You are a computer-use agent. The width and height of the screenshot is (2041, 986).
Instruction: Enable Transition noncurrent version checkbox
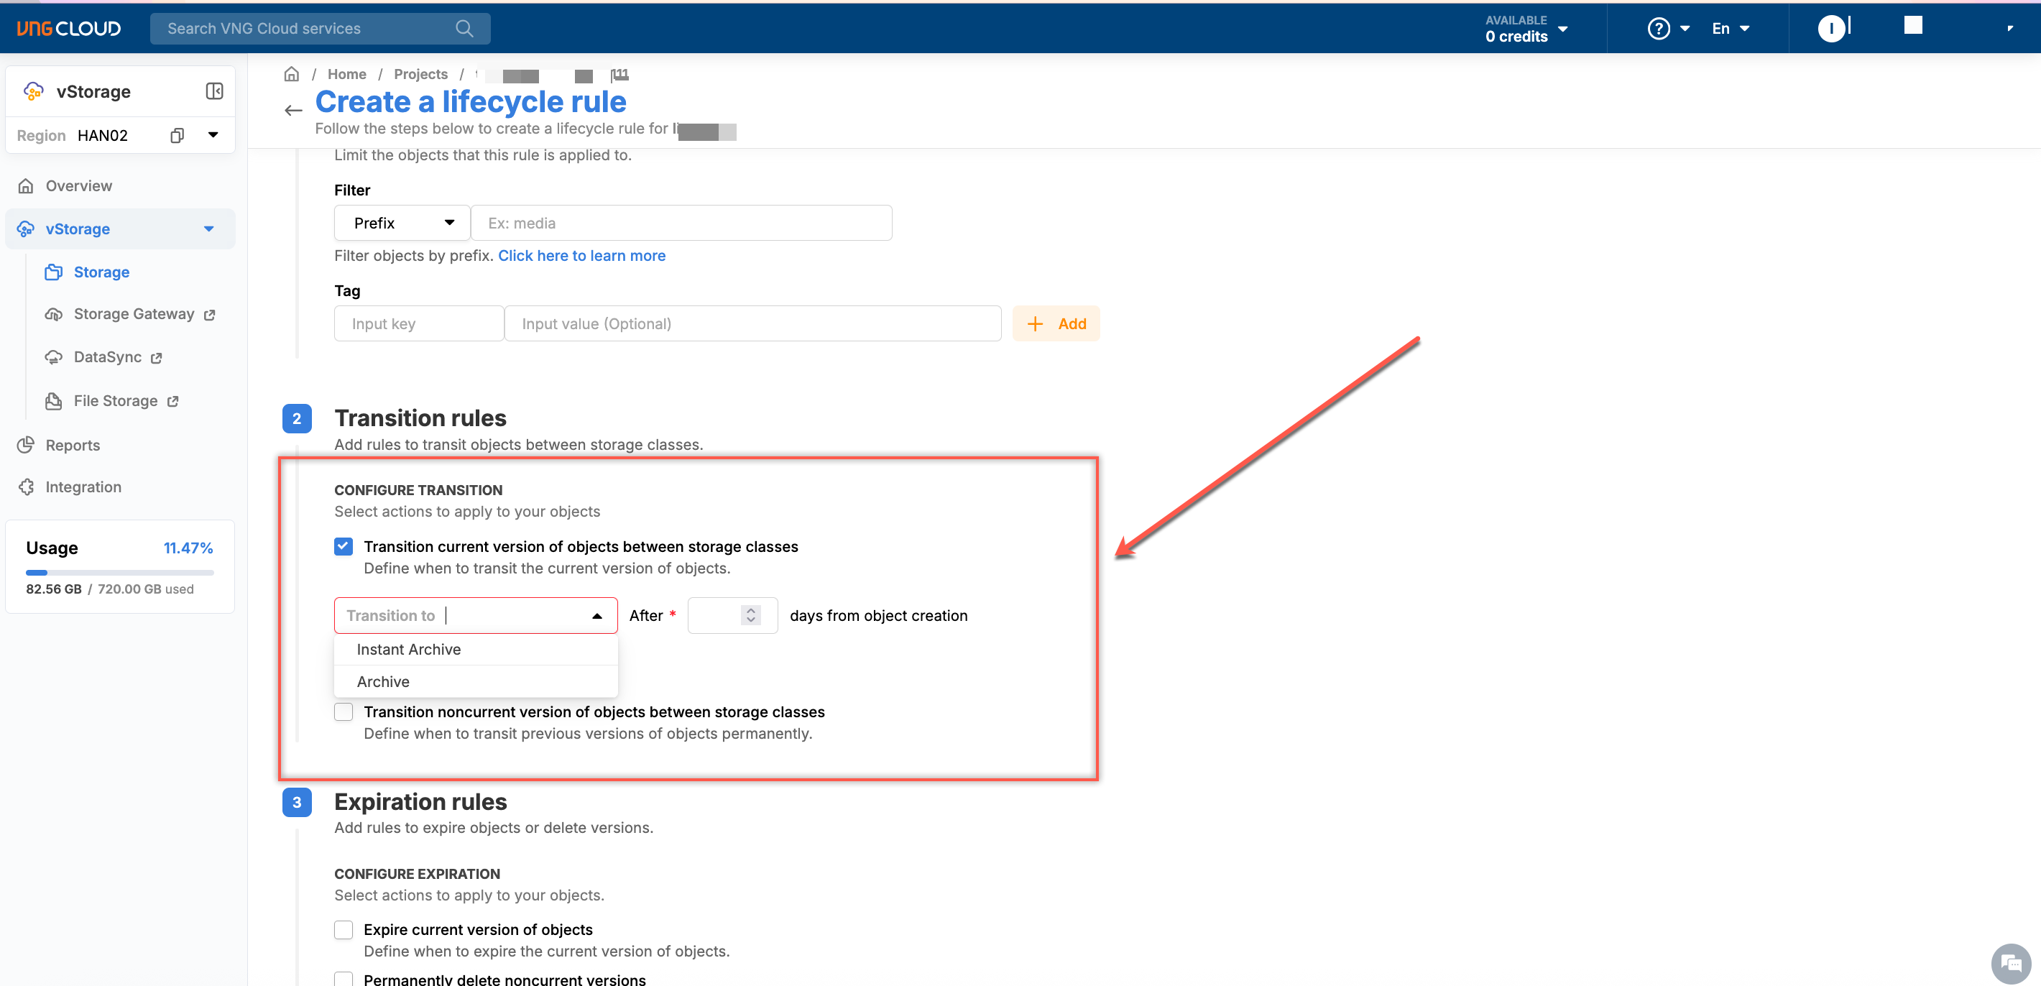click(x=343, y=711)
